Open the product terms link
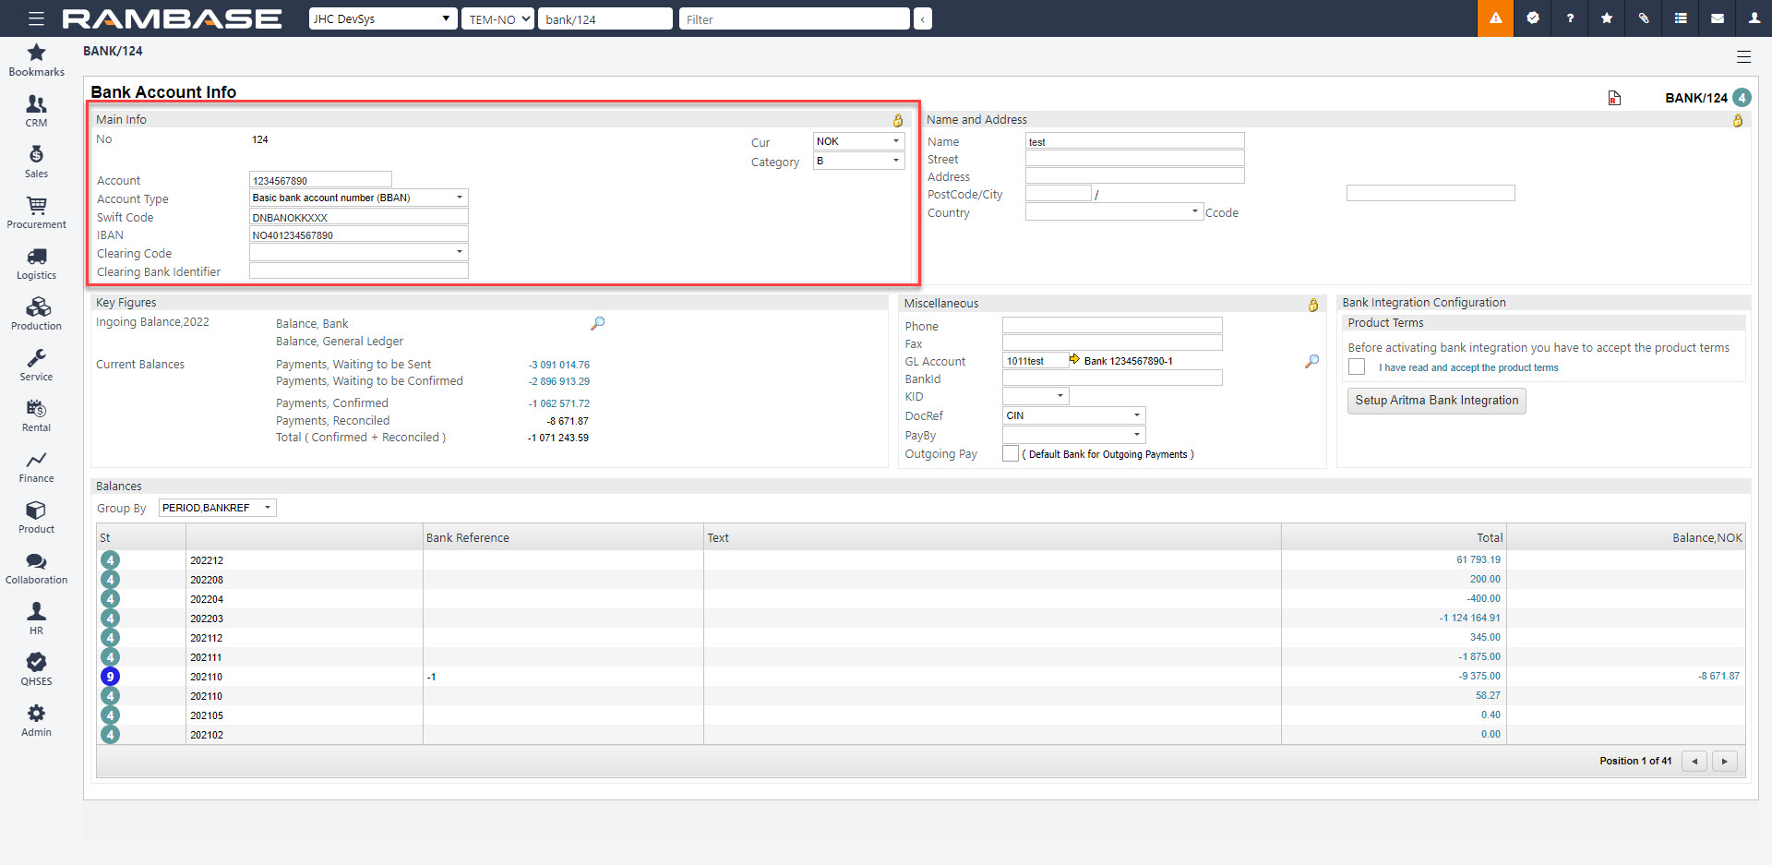Image resolution: width=1772 pixels, height=865 pixels. pyautogui.click(x=1468, y=367)
